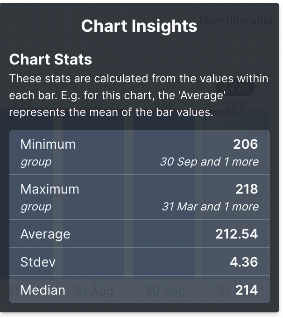This screenshot has width=283, height=318.
Task: Click the '31 Mar and 1 more' group link
Action: pos(210,207)
